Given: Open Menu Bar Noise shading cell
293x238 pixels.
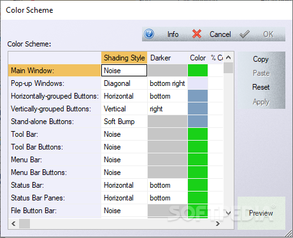Looking at the screenshot, I should click(x=124, y=160).
